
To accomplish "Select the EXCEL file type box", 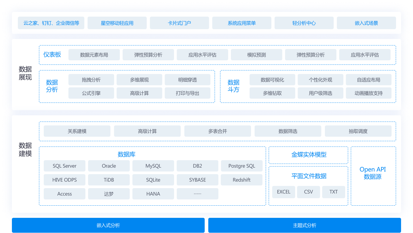I will click(284, 192).
